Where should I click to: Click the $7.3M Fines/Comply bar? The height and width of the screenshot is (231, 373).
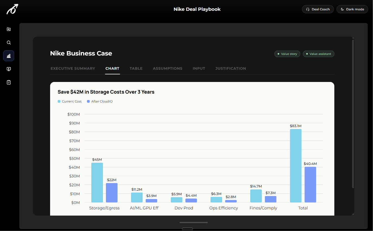click(271, 199)
